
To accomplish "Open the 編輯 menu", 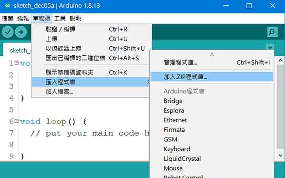I will coord(23,19).
